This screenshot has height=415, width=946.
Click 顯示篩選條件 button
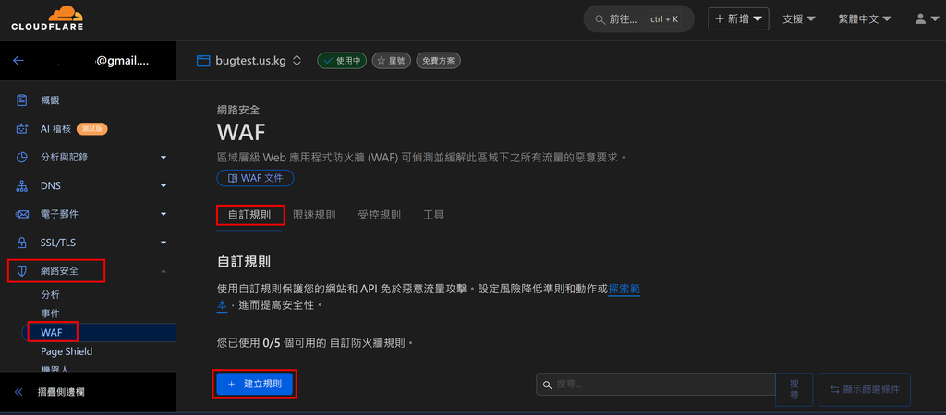coord(865,389)
